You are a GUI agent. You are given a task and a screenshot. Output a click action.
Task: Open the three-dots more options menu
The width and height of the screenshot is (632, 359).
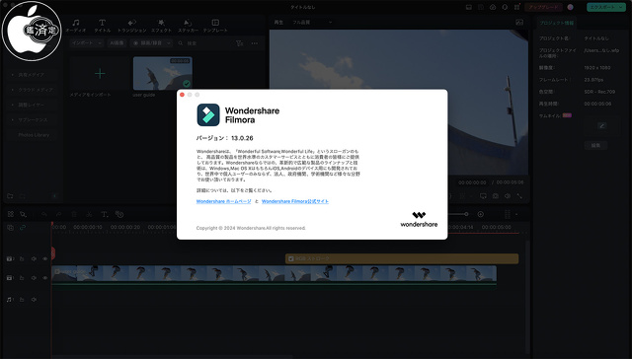coord(255,43)
